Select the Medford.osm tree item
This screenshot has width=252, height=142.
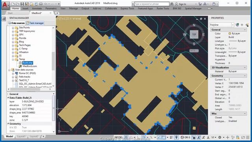coord(30,66)
